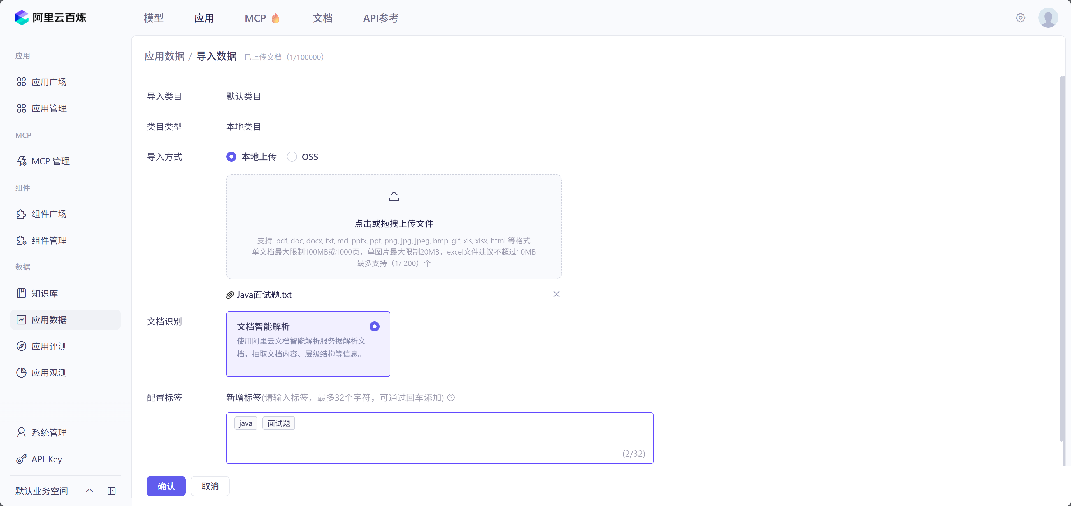Click the 确认 button

click(x=166, y=486)
